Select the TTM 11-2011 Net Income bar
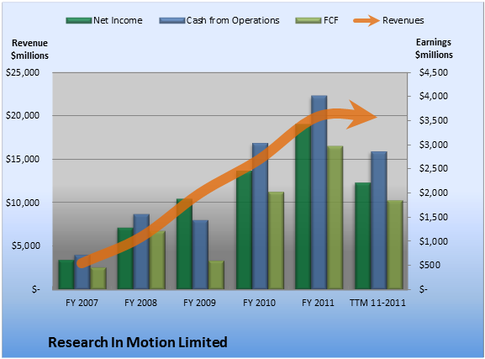This screenshot has width=485, height=359. 363,235
